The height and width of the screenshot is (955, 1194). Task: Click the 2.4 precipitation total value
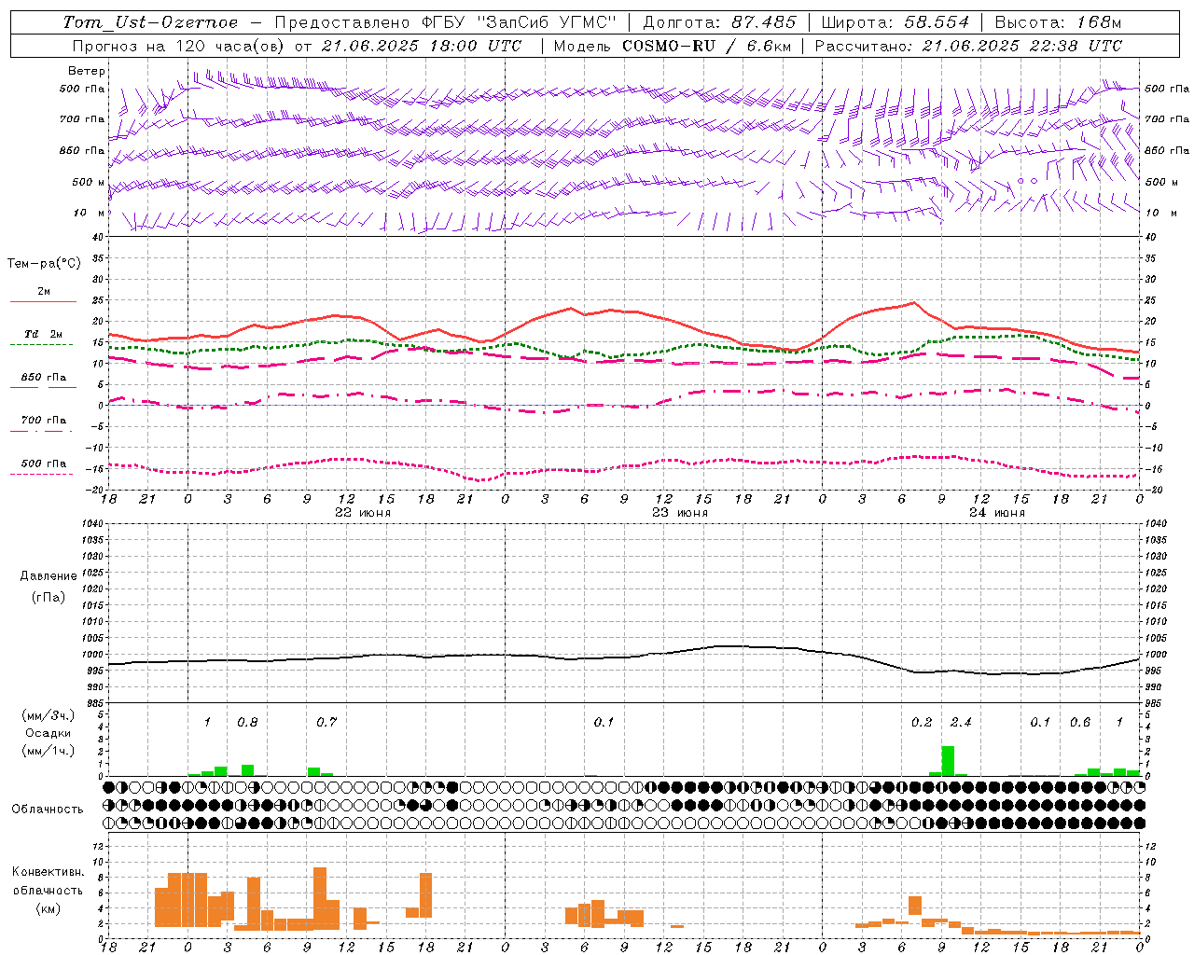[x=961, y=722]
